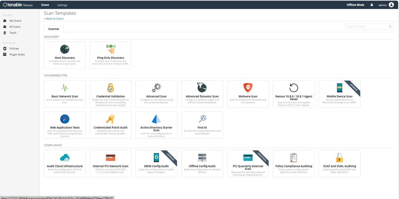Image resolution: width=399 pixels, height=199 pixels.
Task: Navigate to Policies resource
Action: [14, 49]
